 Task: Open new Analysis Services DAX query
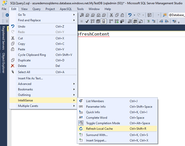[x=104, y=15]
